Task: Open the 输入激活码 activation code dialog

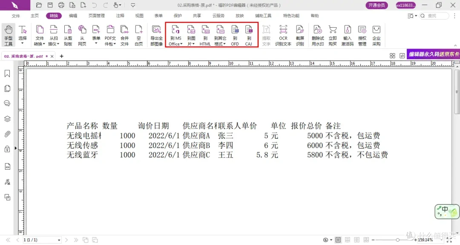Action: tap(348, 35)
